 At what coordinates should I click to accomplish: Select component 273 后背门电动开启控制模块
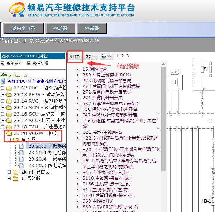pyautogui.click(x=111, y=86)
